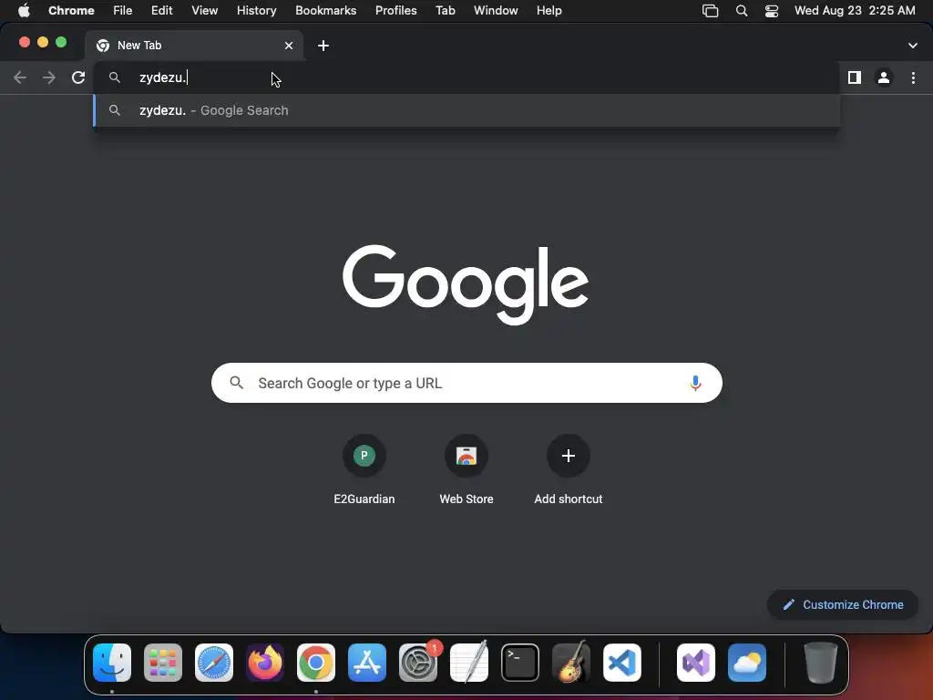This screenshot has height=700, width=933.
Task: Open the File menu
Action: pos(123,10)
